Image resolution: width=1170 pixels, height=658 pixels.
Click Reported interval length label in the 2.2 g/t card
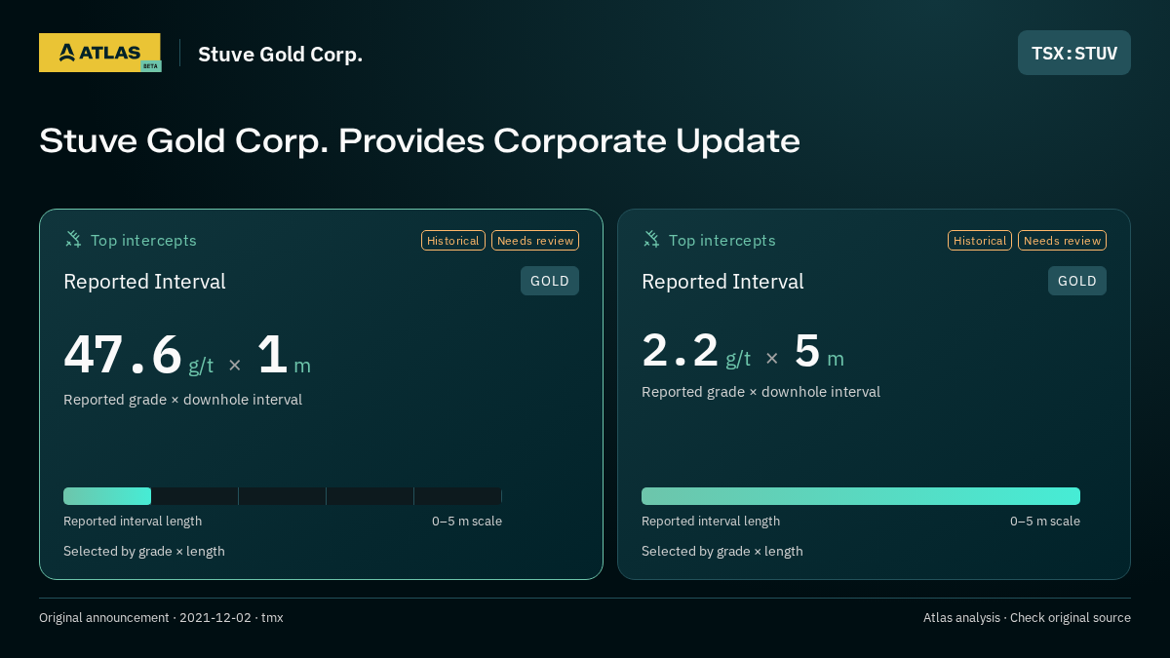711,522
